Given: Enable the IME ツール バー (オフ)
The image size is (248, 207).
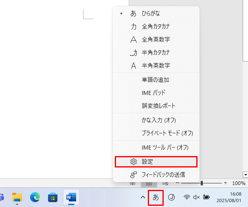Looking at the screenshot, I should (165, 148).
